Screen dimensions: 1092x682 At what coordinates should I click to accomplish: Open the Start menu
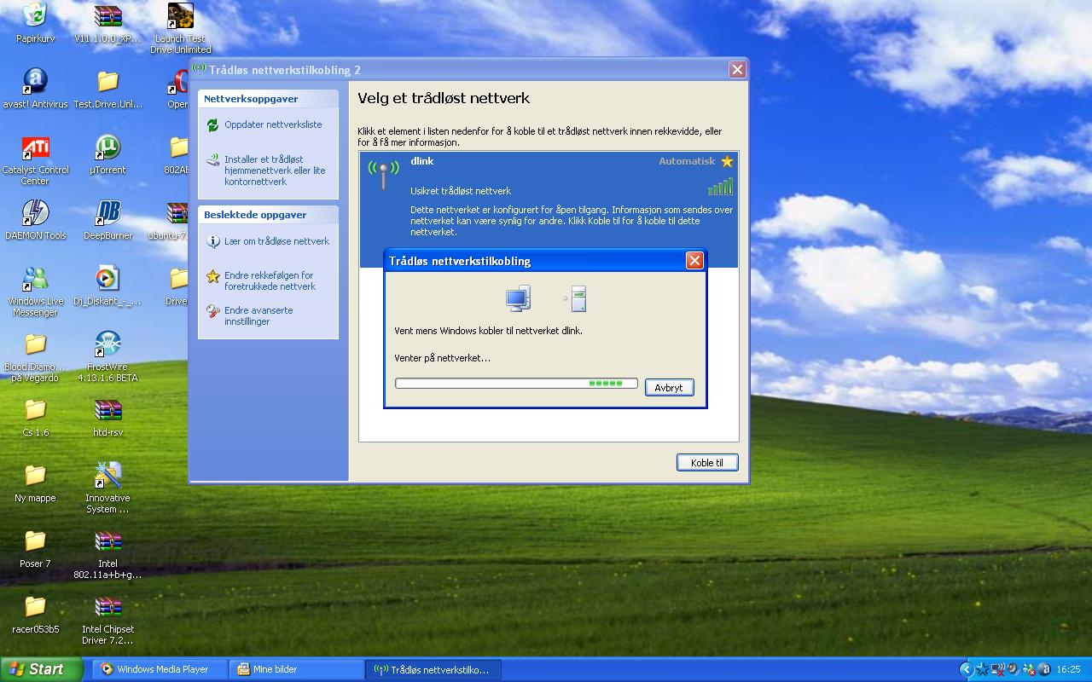coord(41,669)
